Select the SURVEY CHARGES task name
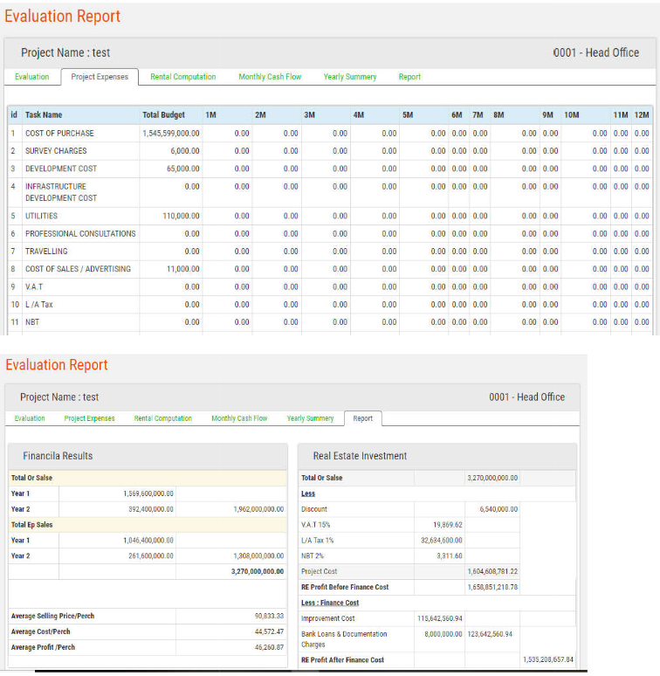 coord(56,151)
